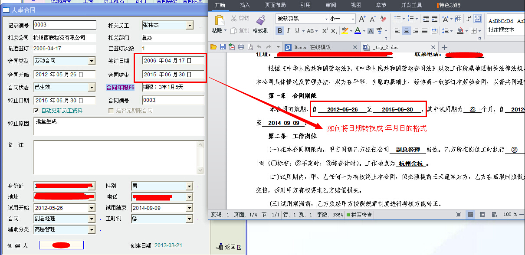Switch to full screen view in the status bar

coord(459,215)
